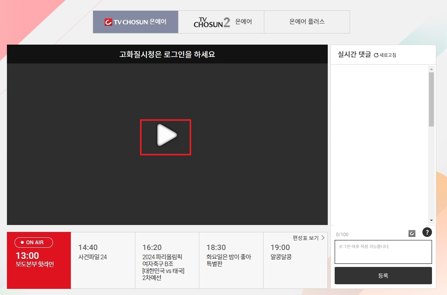The width and height of the screenshot is (447, 295).
Task: Switch to the 온에어 플러스 tab
Action: 307,22
